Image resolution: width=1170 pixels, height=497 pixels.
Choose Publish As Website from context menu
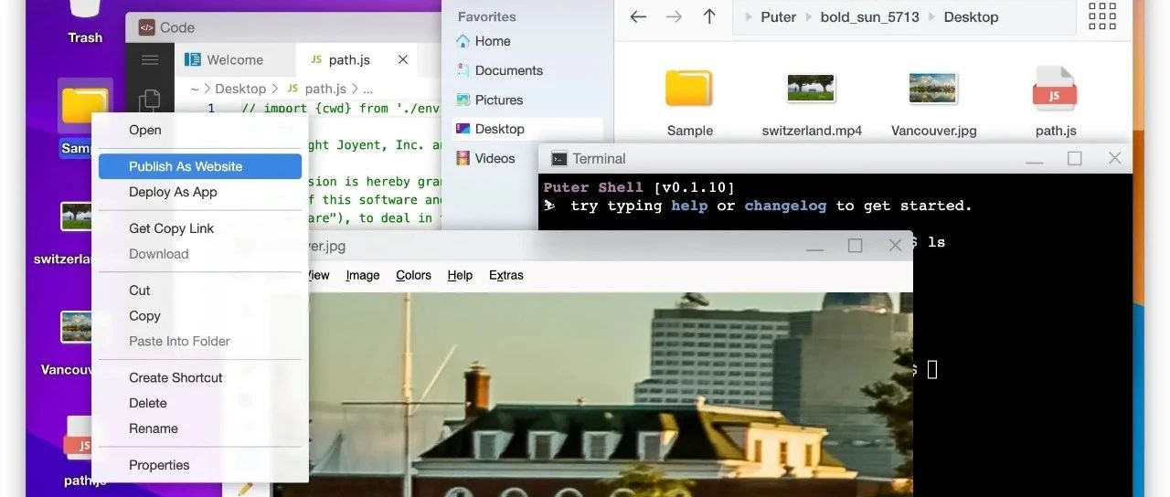[x=186, y=166]
